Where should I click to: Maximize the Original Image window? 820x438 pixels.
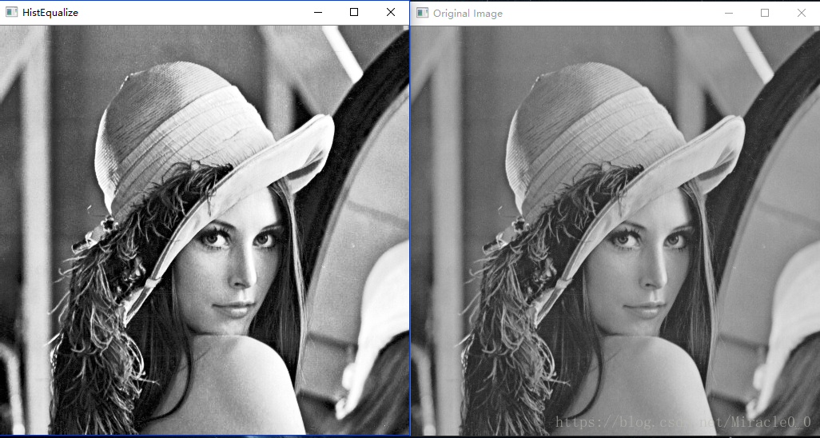tap(765, 13)
